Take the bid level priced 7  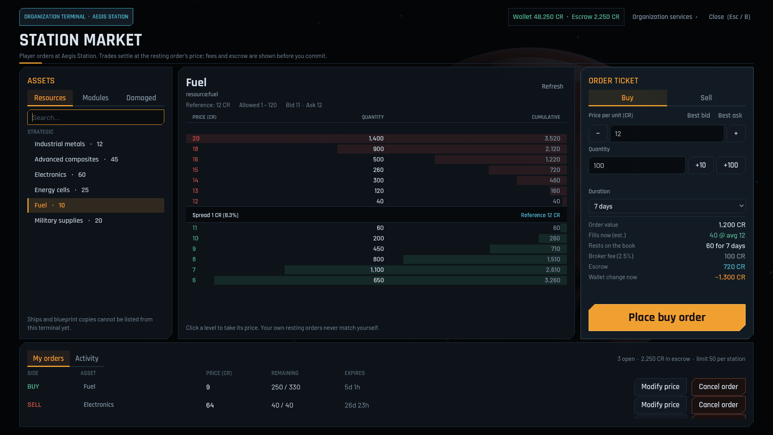pos(376,270)
